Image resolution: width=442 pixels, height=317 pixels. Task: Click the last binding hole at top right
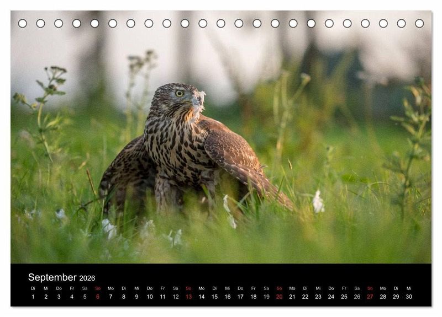[419, 23]
